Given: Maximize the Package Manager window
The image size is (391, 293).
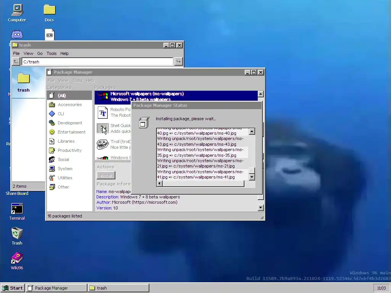Looking at the screenshot, I should click(254, 72).
